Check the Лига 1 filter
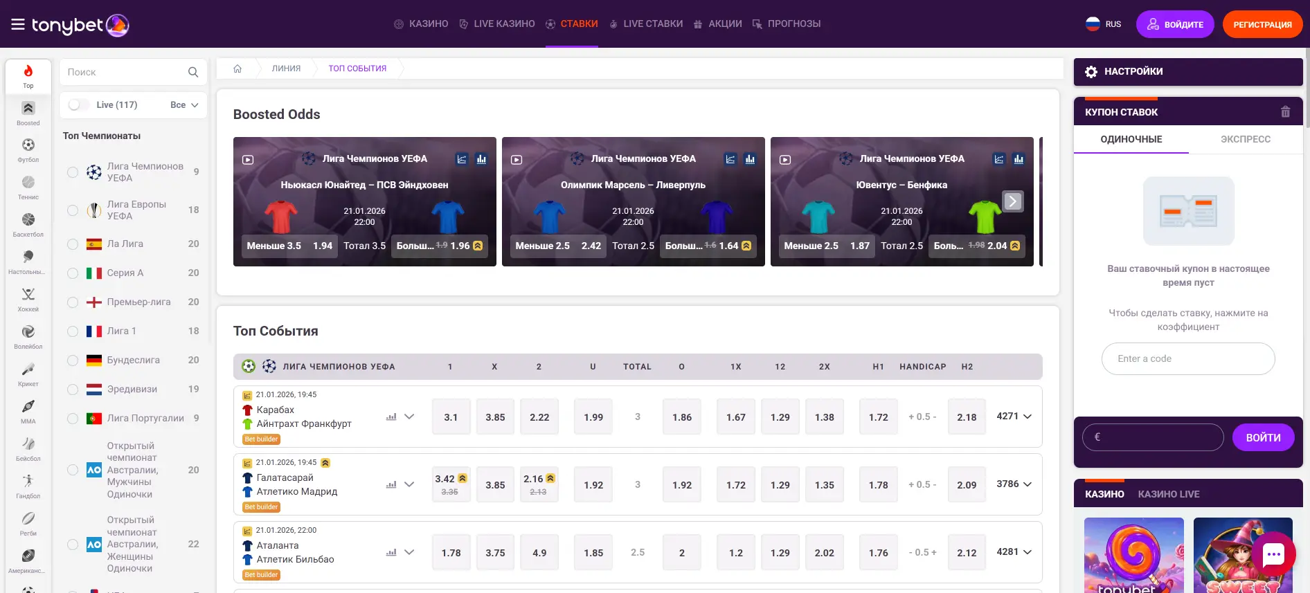The width and height of the screenshot is (1310, 593). point(73,331)
